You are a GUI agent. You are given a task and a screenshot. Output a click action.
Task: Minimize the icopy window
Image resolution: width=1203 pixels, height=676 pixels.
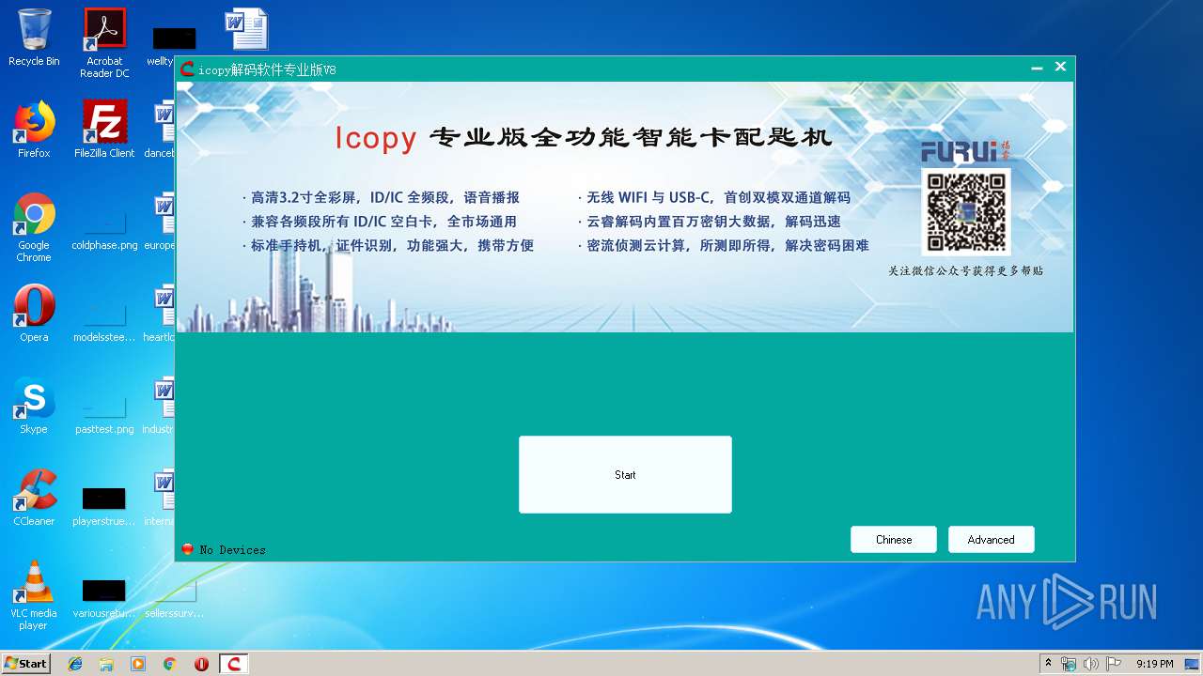[1037, 68]
